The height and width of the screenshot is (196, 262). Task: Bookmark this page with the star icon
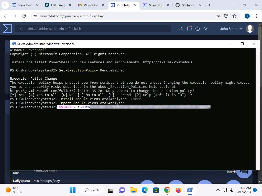pos(234,16)
